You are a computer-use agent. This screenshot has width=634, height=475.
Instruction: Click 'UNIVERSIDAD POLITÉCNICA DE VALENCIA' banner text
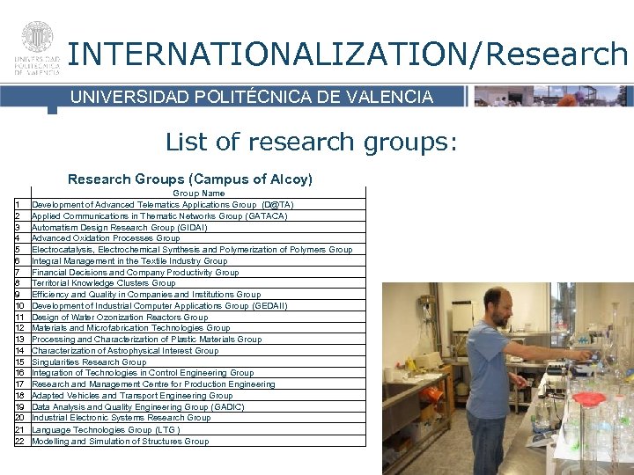pyautogui.click(x=252, y=97)
